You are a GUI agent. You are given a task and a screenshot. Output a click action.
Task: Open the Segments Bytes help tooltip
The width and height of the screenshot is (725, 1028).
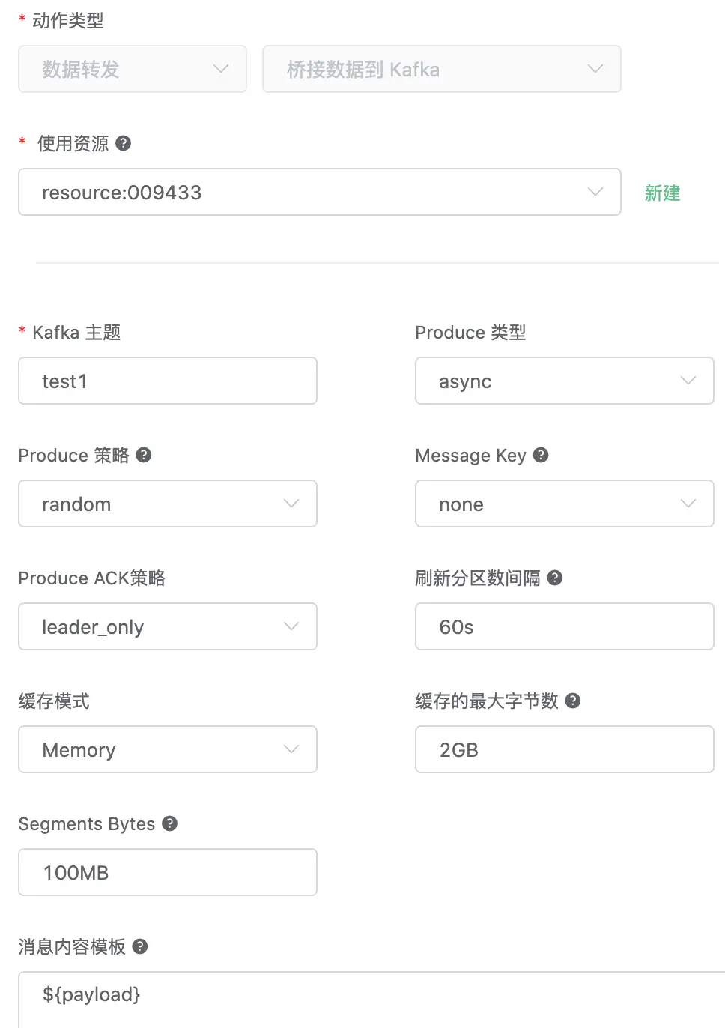click(x=169, y=823)
